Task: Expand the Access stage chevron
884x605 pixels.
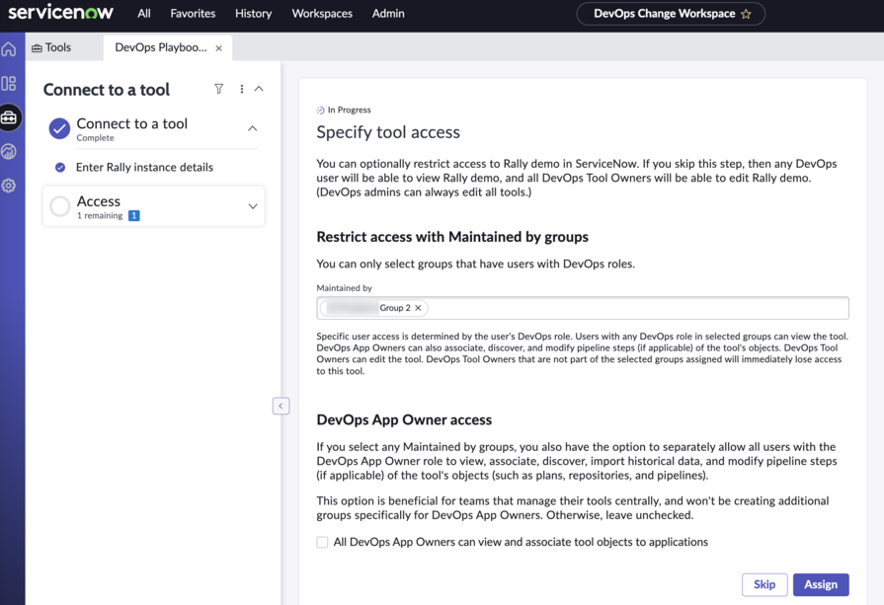Action: click(253, 206)
